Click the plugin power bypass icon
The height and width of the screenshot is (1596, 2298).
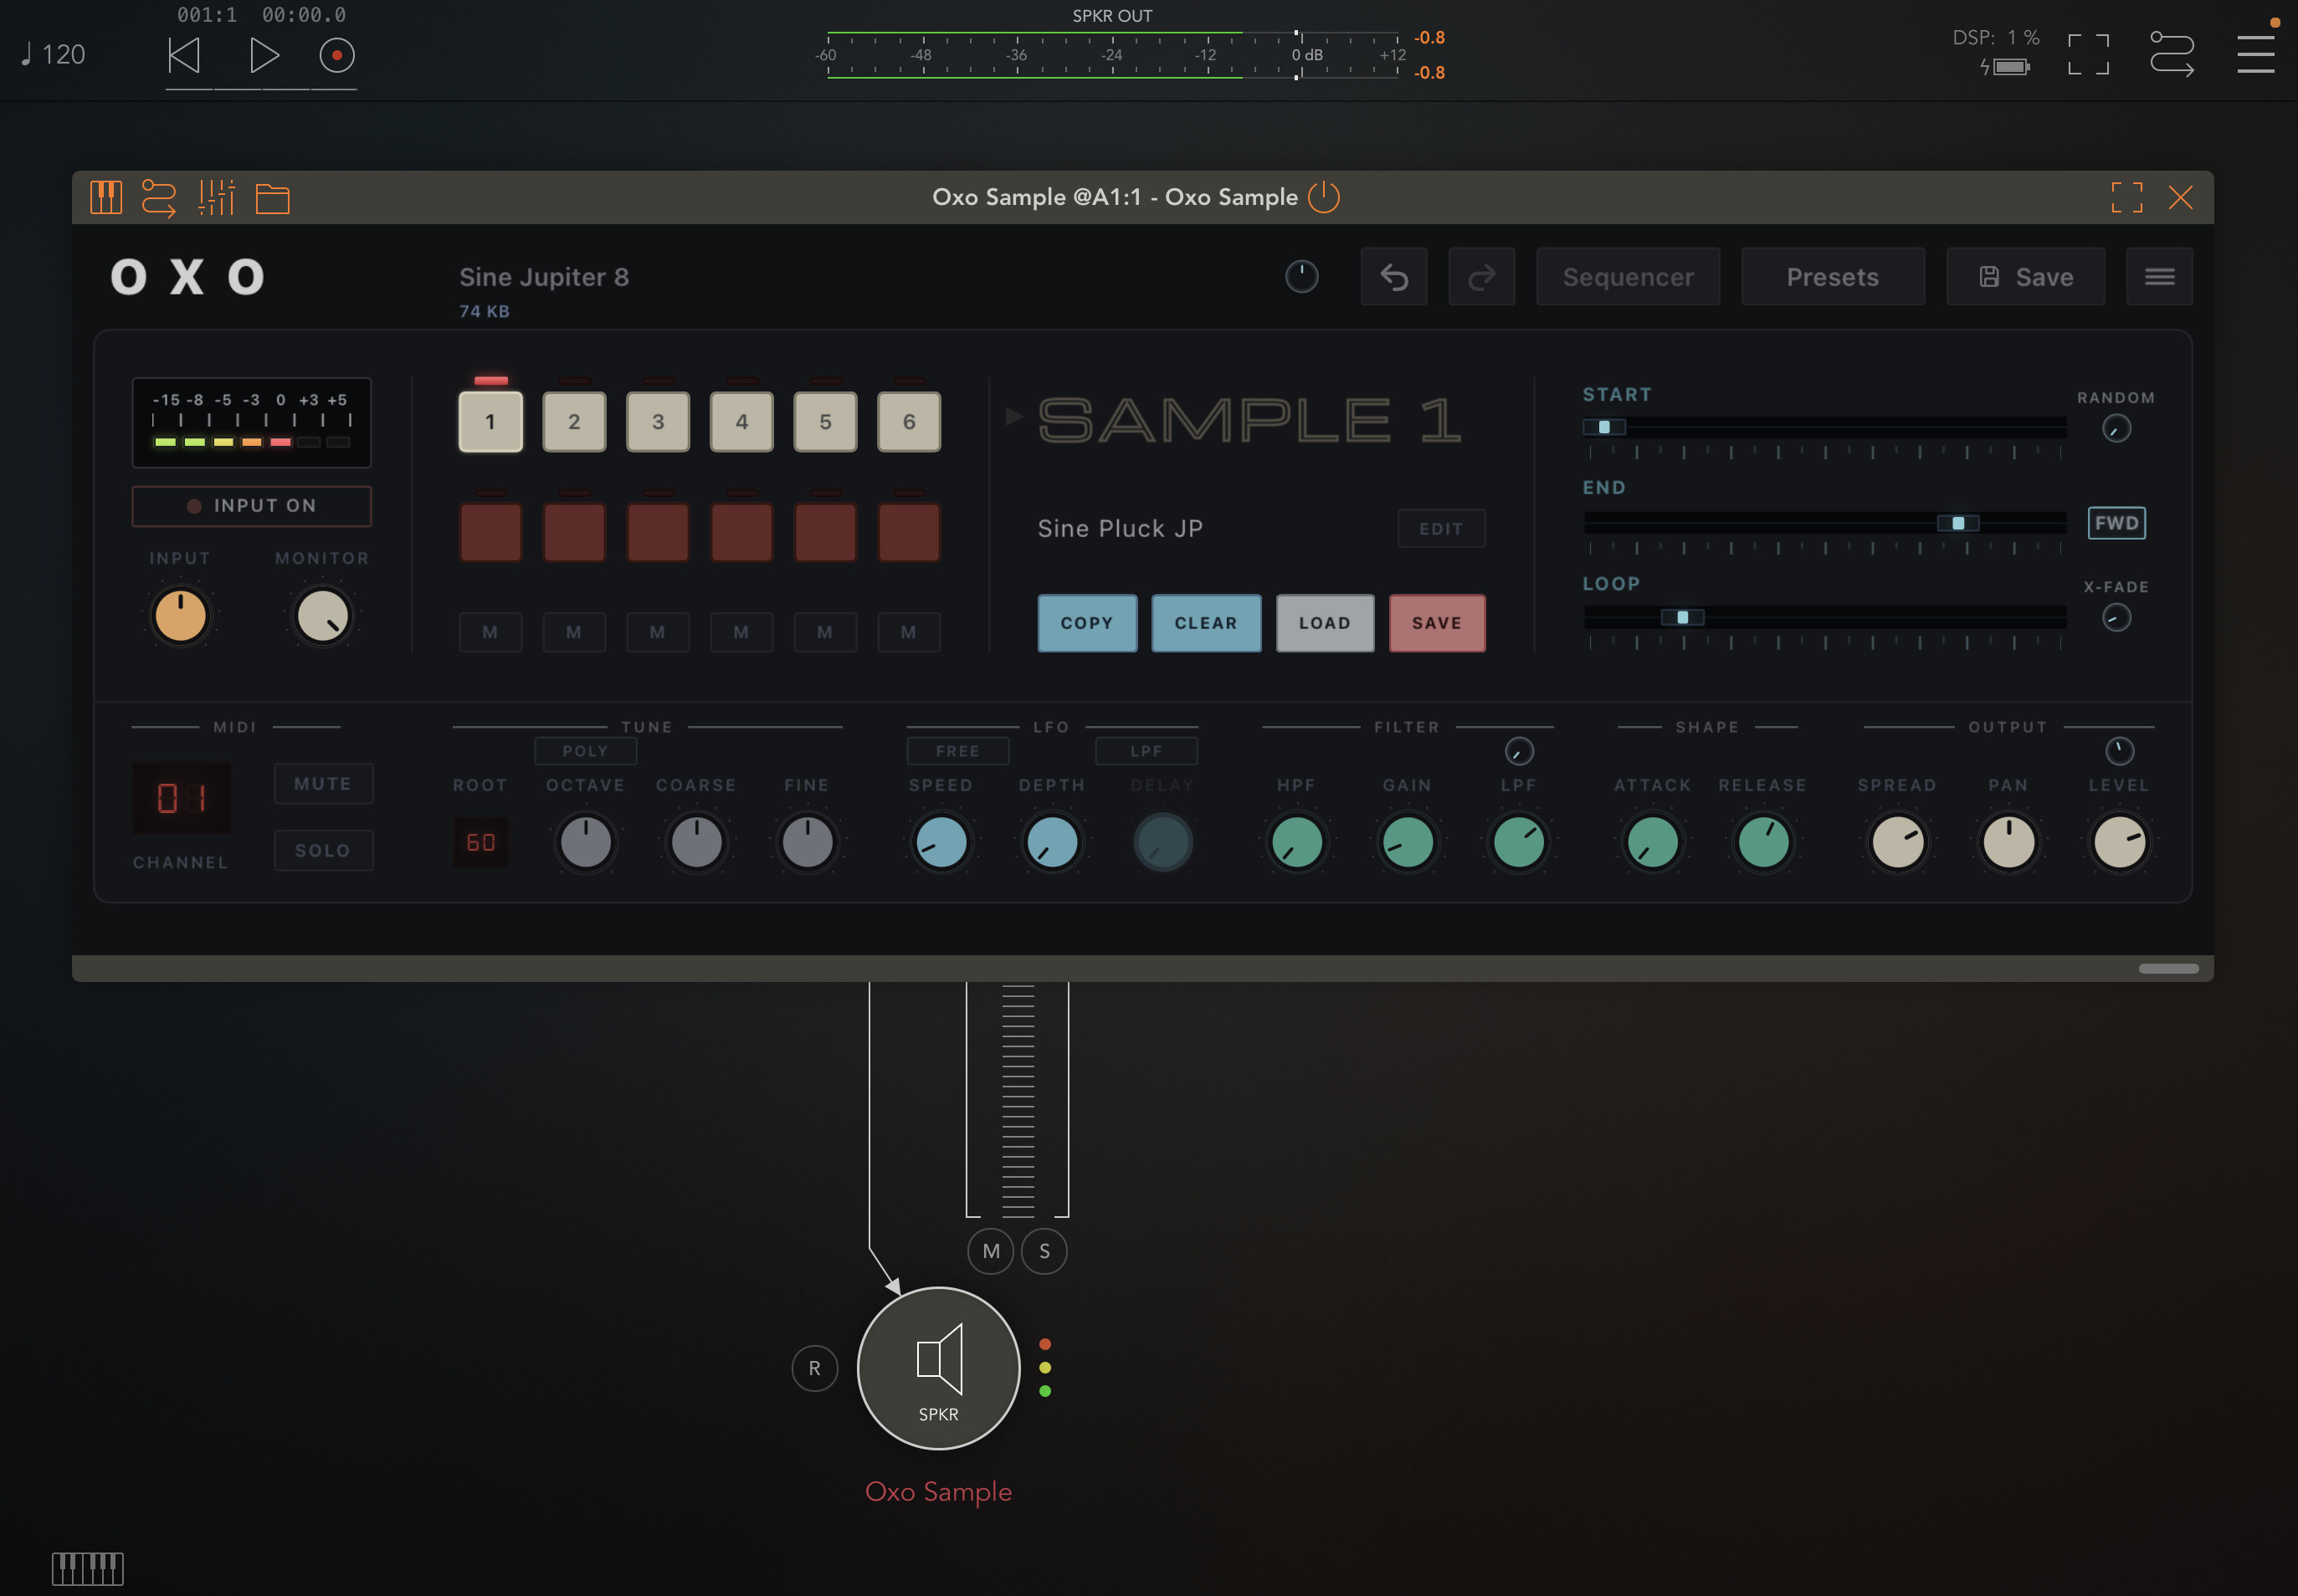1324,197
